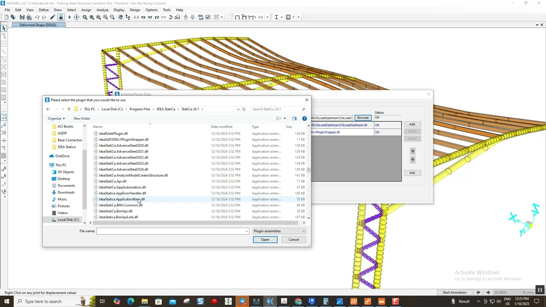Click the file dialog Help question icon

[304, 119]
